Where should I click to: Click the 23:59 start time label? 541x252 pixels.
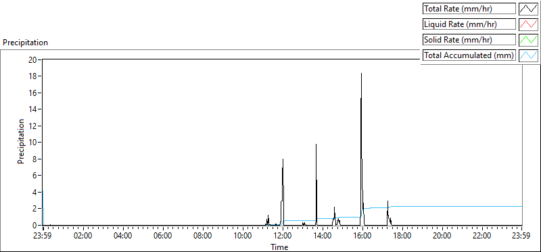[43, 236]
